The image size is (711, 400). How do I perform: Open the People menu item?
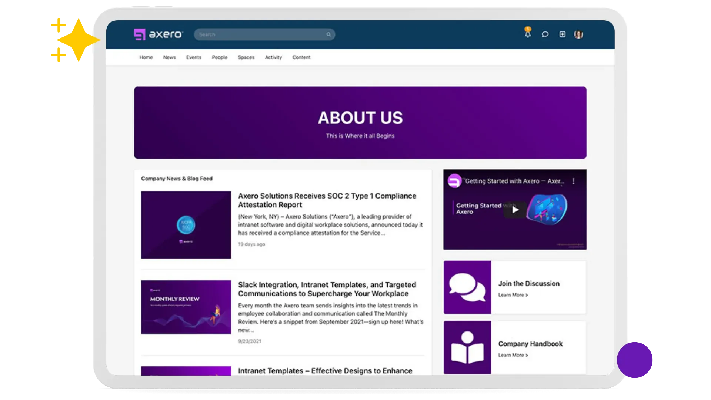coord(220,57)
